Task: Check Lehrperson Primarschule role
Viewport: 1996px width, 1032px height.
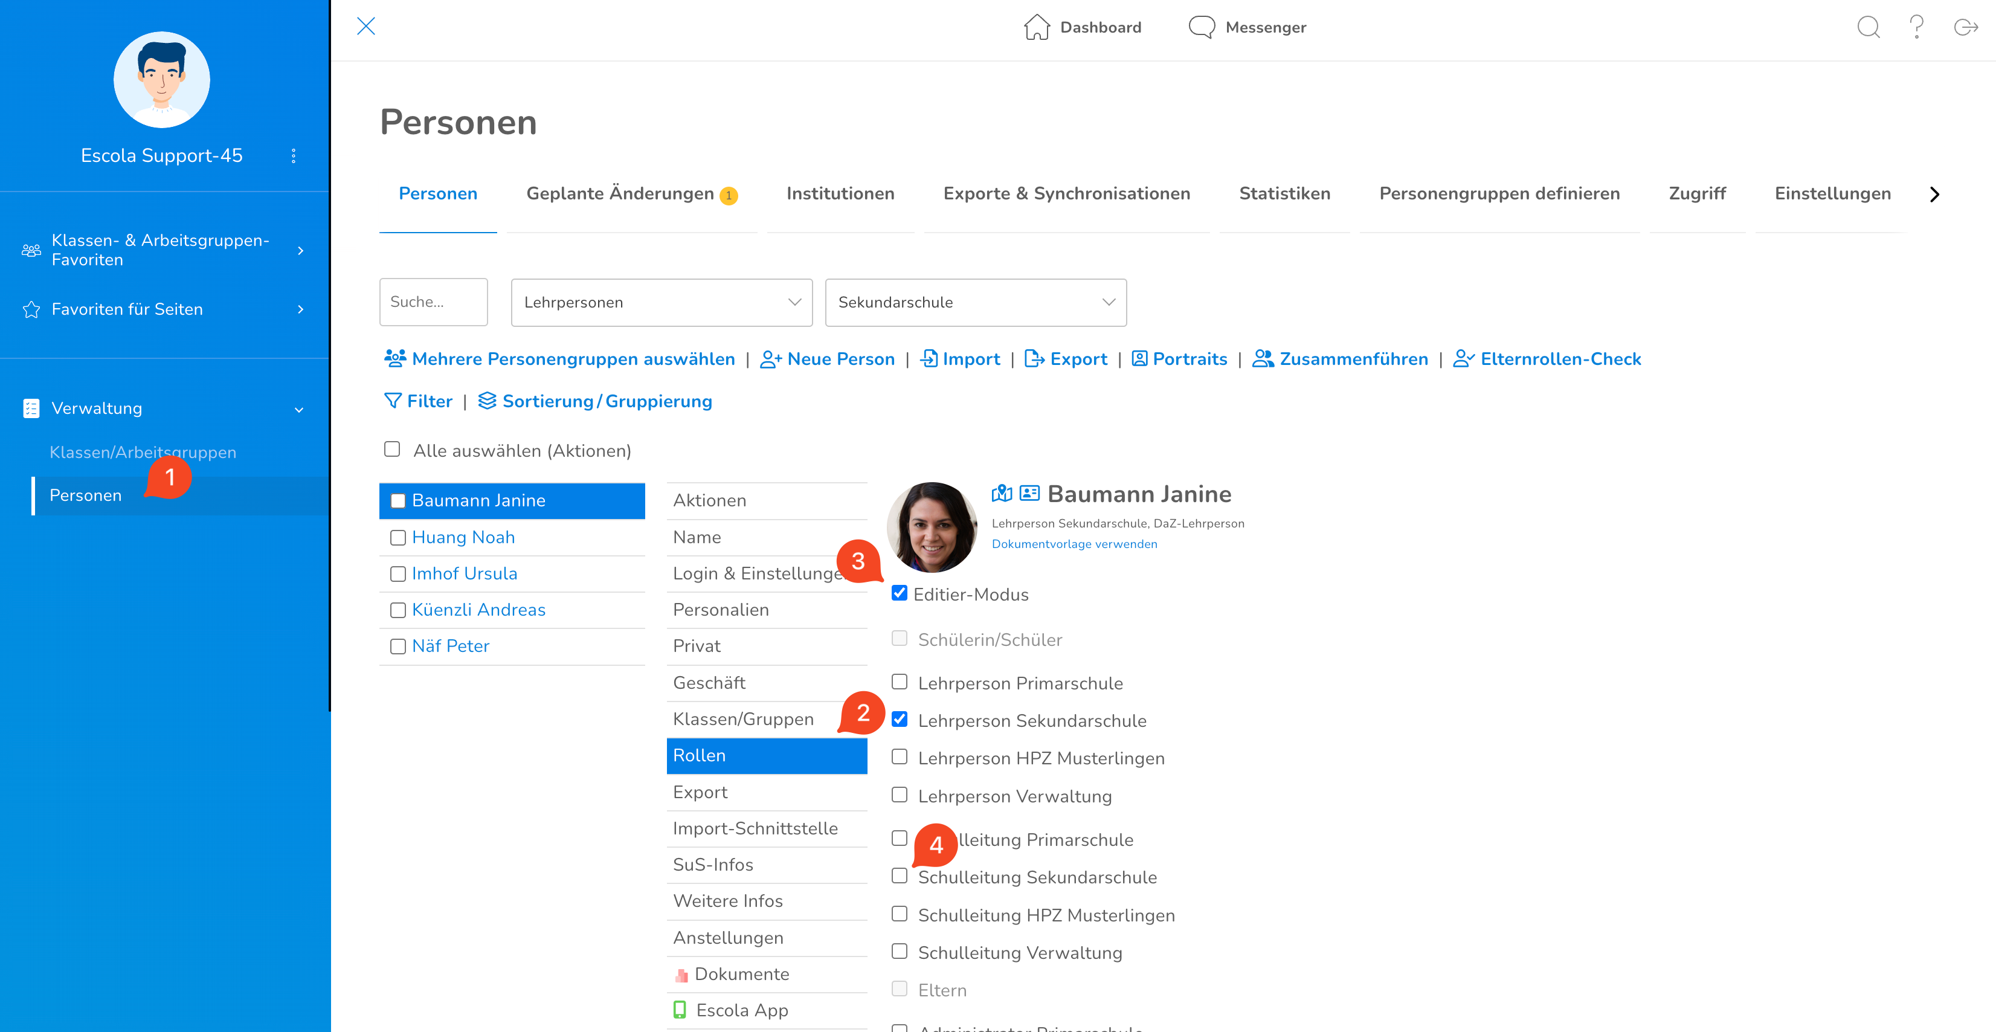Action: pyautogui.click(x=900, y=683)
